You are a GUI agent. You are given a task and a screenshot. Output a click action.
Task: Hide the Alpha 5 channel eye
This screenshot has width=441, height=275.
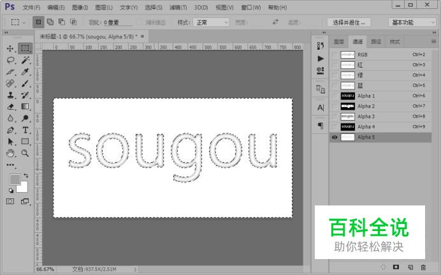click(335, 137)
